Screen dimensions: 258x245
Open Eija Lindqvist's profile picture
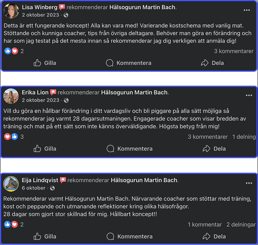pyautogui.click(x=11, y=184)
